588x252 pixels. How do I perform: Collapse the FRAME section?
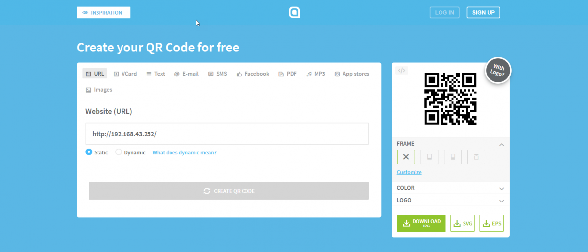coord(501,144)
